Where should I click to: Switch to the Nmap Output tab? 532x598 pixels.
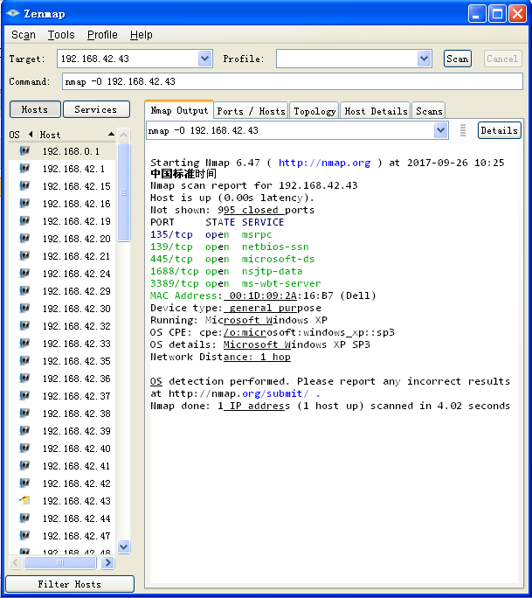click(x=179, y=111)
